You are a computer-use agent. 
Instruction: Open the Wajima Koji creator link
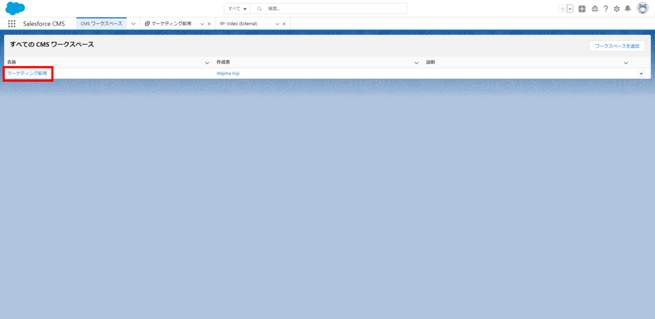[228, 73]
